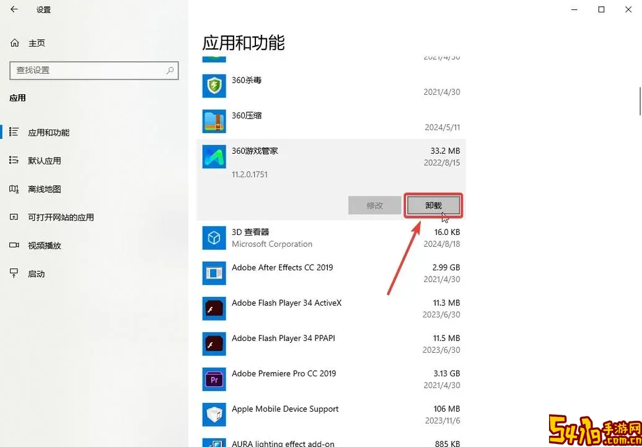Select the 离线地图 map icon
The image size is (642, 447).
pyautogui.click(x=14, y=189)
